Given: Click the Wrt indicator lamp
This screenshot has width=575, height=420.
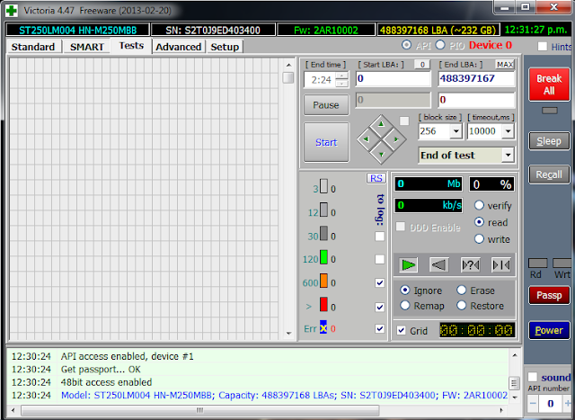Looking at the screenshot, I should click(x=562, y=264).
